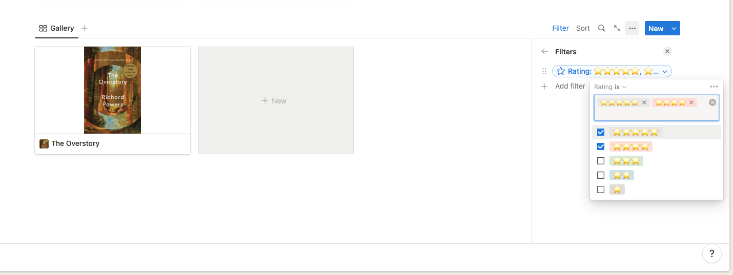This screenshot has height=275, width=733.
Task: Uncheck the five-star rating checkbox
Action: pyautogui.click(x=601, y=132)
